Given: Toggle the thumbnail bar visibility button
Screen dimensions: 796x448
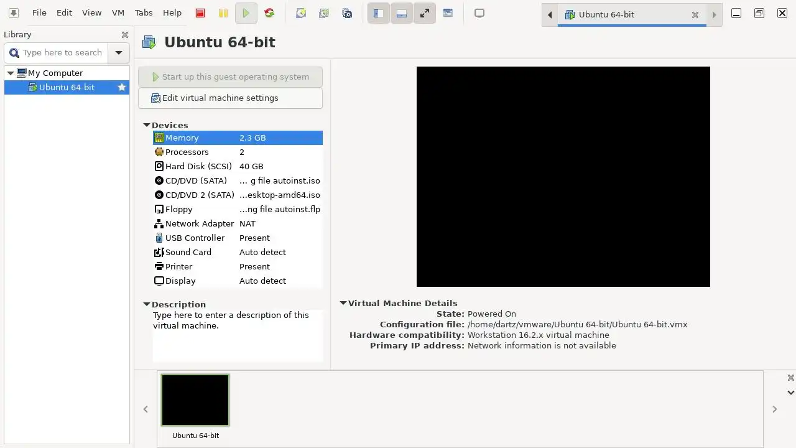Looking at the screenshot, I should pyautogui.click(x=402, y=13).
